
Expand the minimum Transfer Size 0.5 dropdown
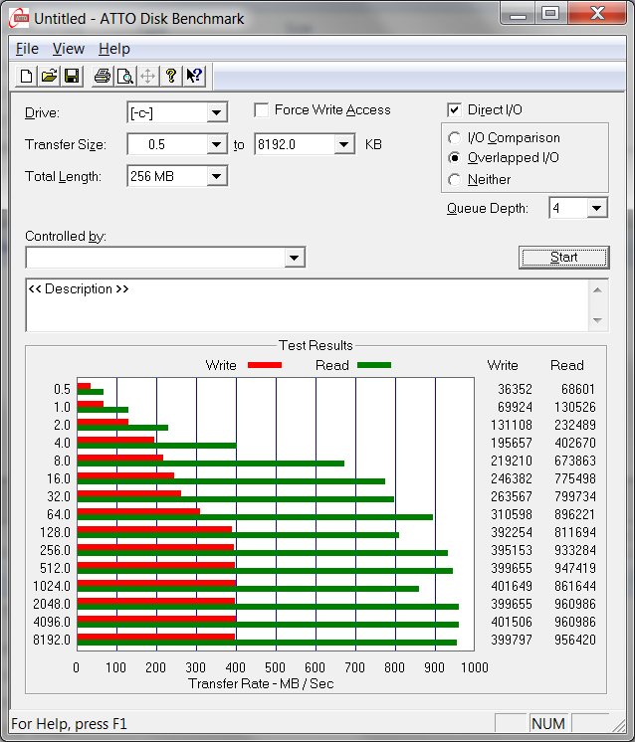click(216, 144)
